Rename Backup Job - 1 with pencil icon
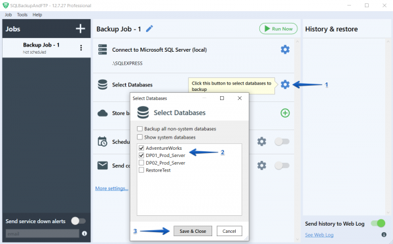The height and width of the screenshot is (244, 393). click(x=149, y=29)
